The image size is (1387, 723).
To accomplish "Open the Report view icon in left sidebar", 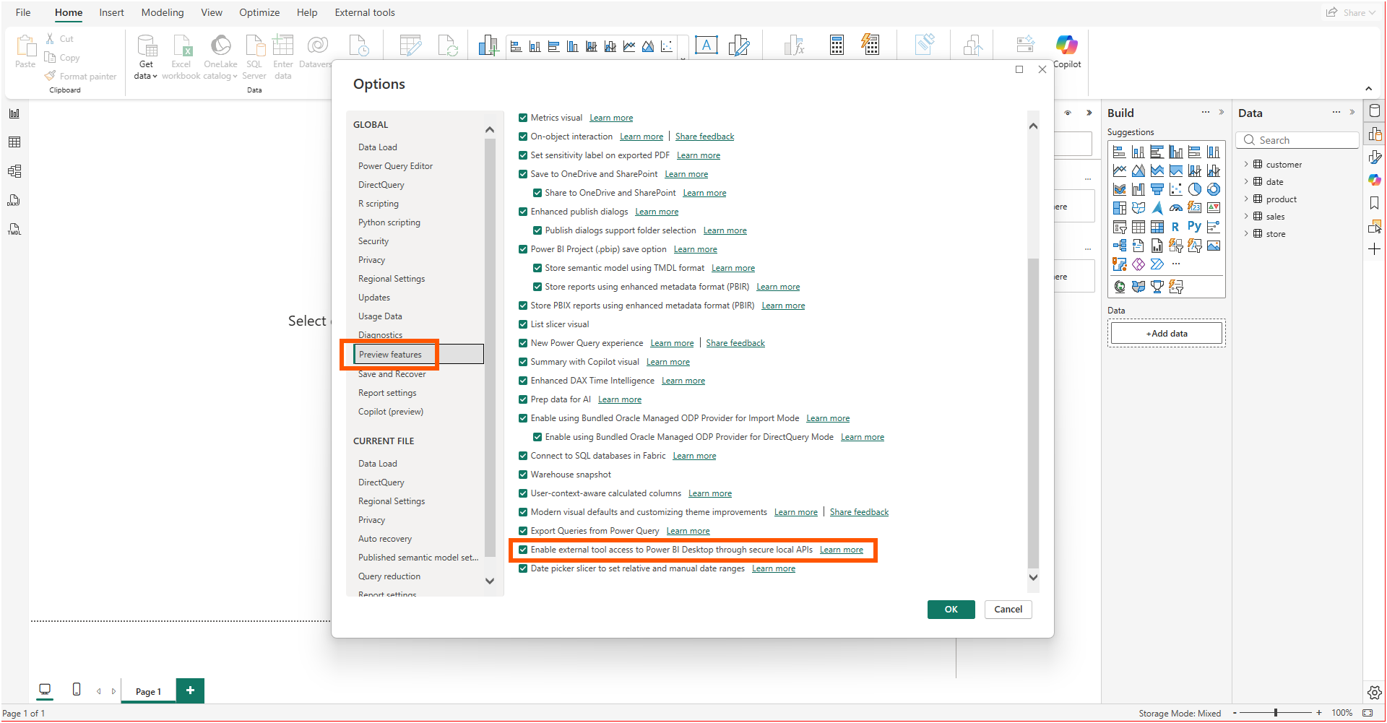I will pyautogui.click(x=14, y=113).
